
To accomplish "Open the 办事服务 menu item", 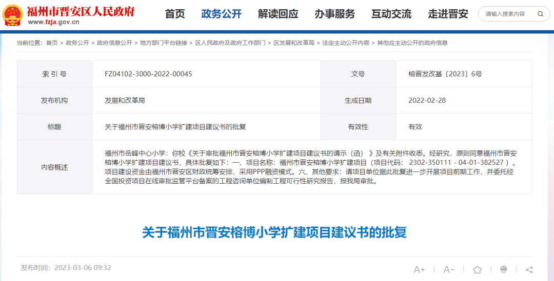I will coord(334,14).
